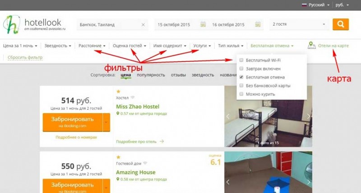Show previous photo of Amazing House
Screen dimensions: 361x193
pyautogui.click(x=228, y=182)
